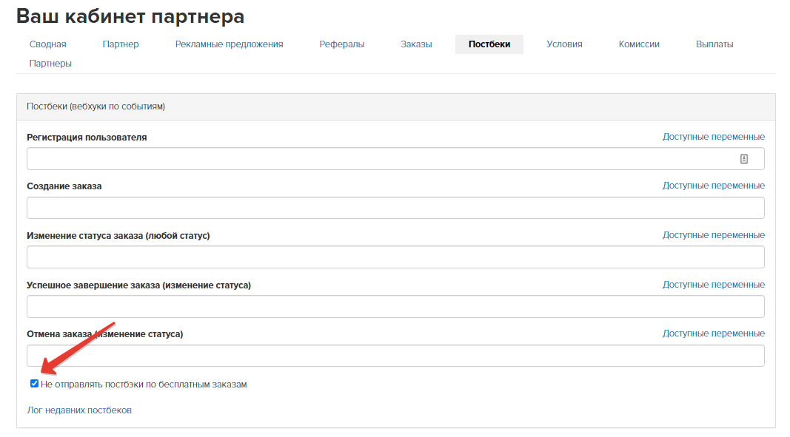Click the Регистрация пользователя label
The width and height of the screenshot is (790, 437).
87,138
